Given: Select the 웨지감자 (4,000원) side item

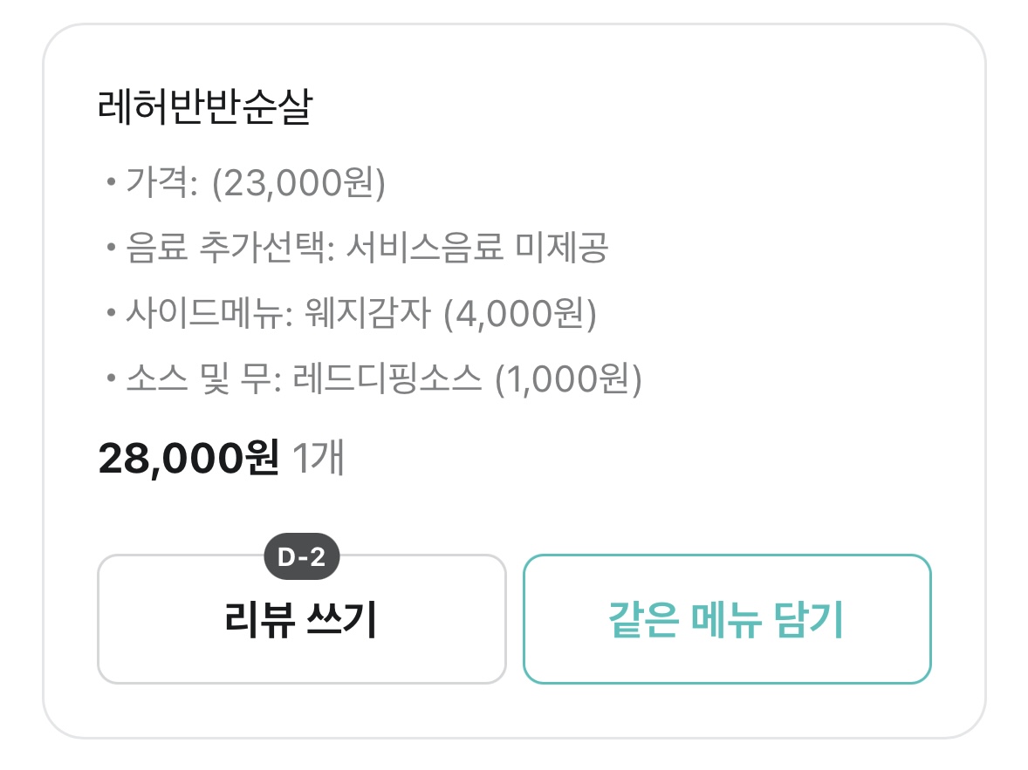Looking at the screenshot, I should click(450, 314).
